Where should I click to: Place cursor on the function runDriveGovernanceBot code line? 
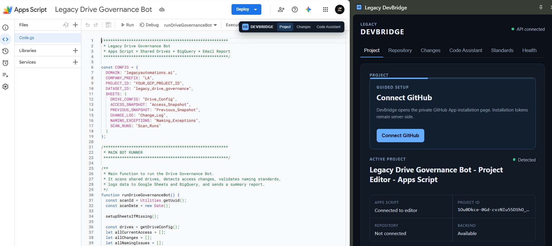(140, 195)
